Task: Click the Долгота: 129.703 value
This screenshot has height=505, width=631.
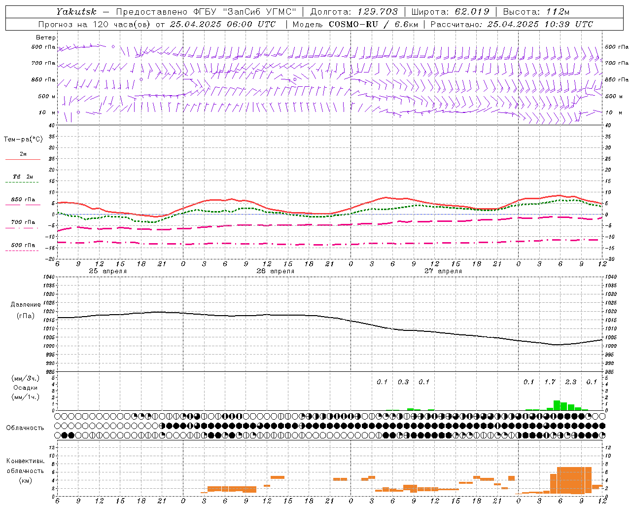Action: click(x=353, y=11)
